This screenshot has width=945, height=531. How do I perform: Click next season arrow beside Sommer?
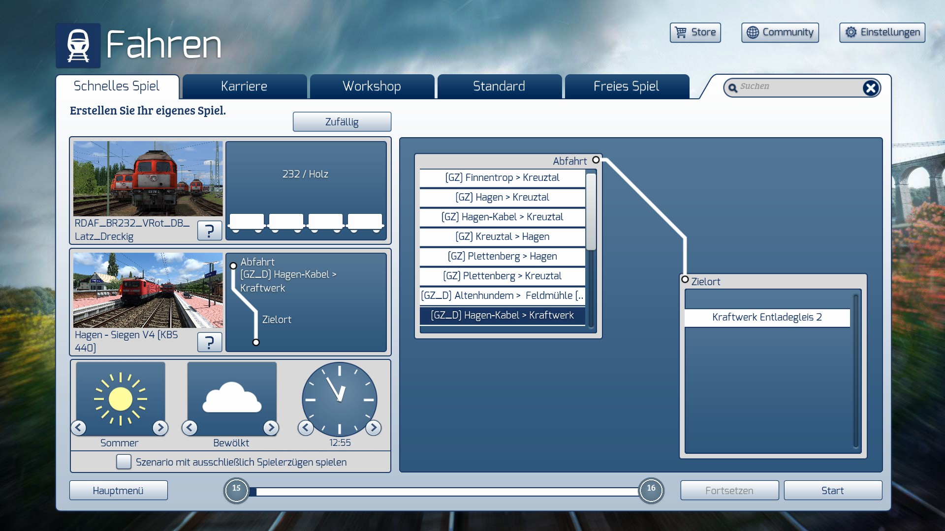[x=160, y=428]
